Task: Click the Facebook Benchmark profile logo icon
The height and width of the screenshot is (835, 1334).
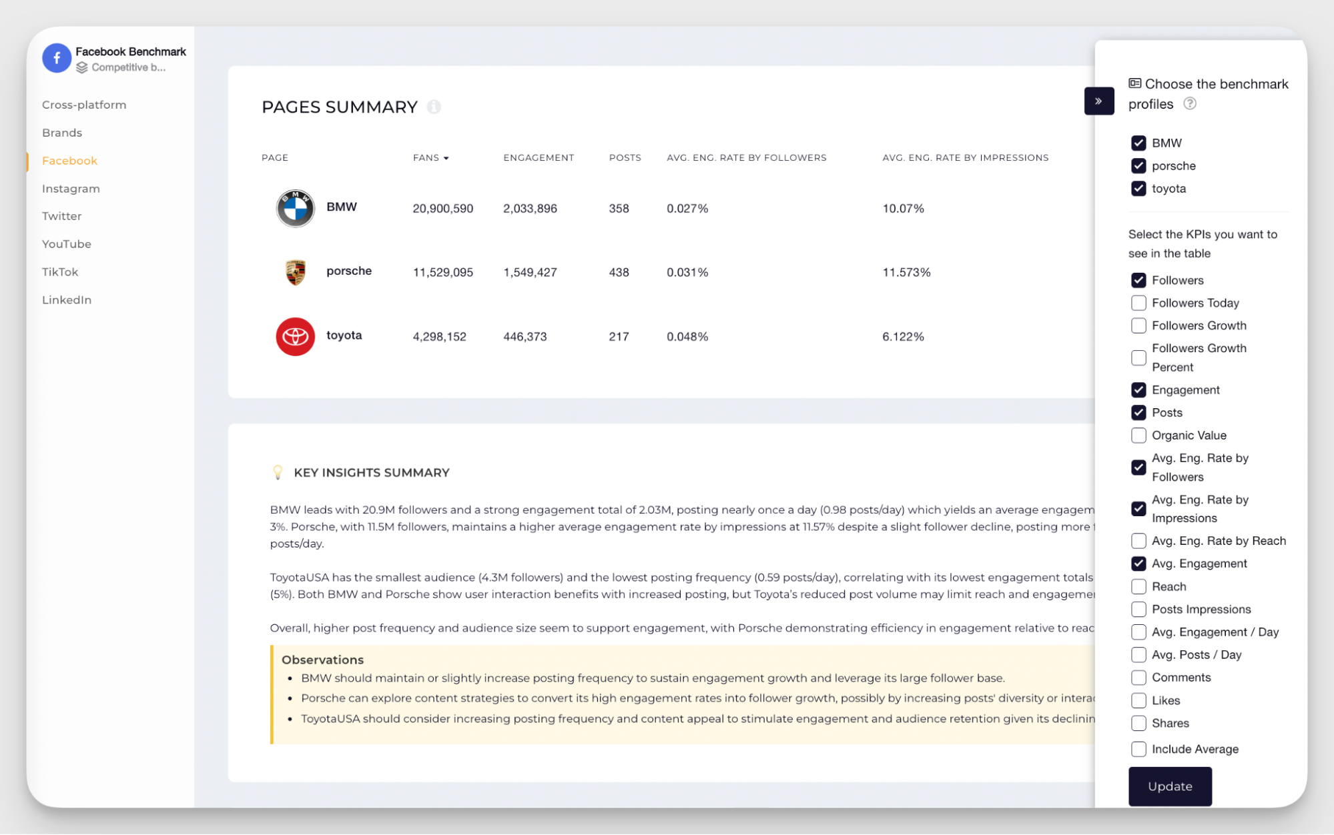Action: [x=57, y=58]
